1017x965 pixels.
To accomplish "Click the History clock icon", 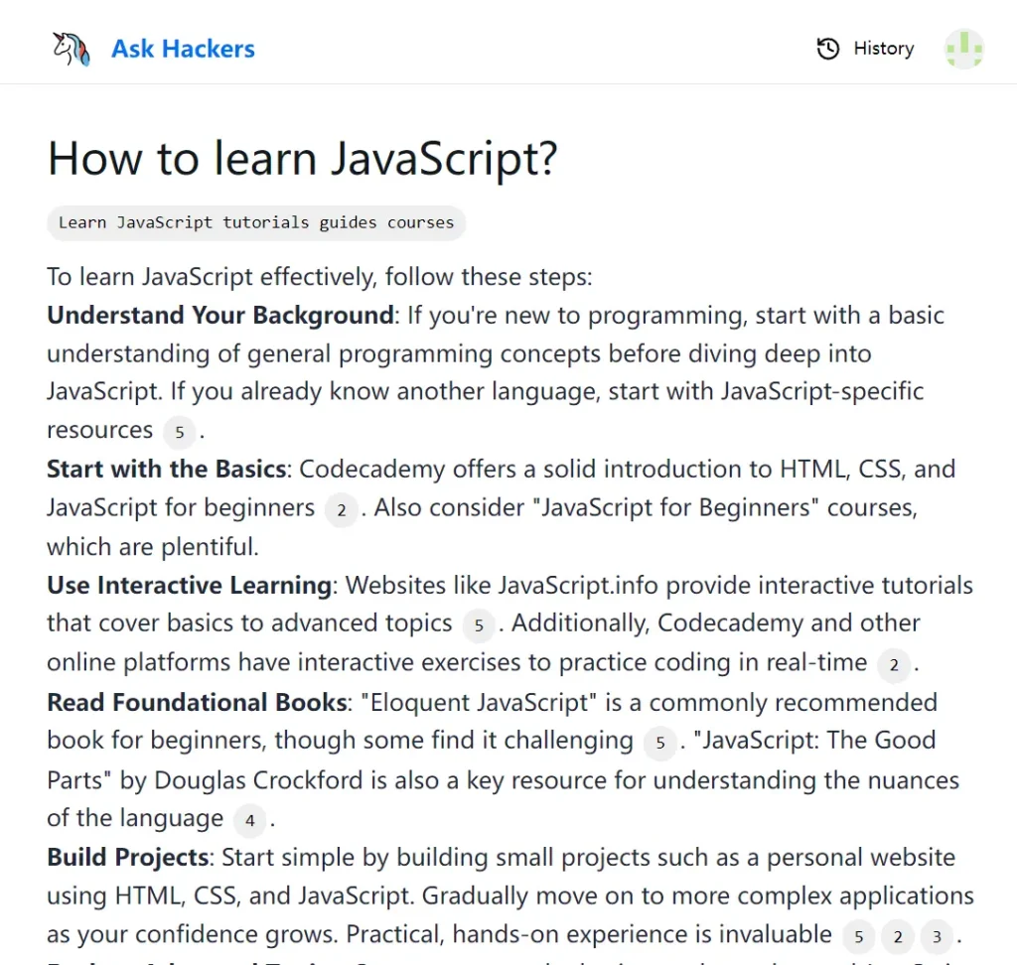I will 828,48.
